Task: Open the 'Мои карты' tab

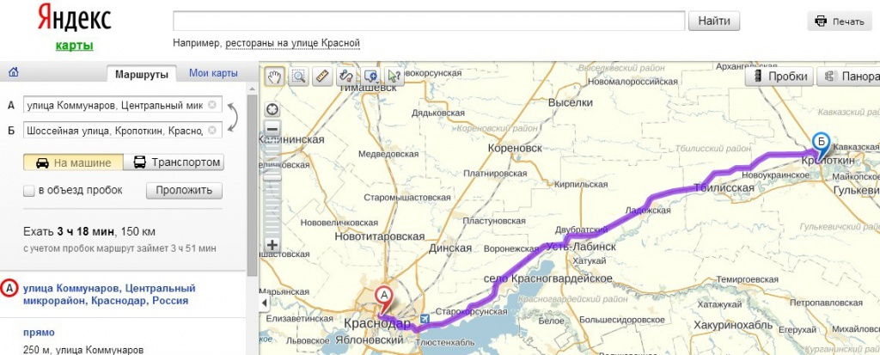Action: (x=213, y=73)
